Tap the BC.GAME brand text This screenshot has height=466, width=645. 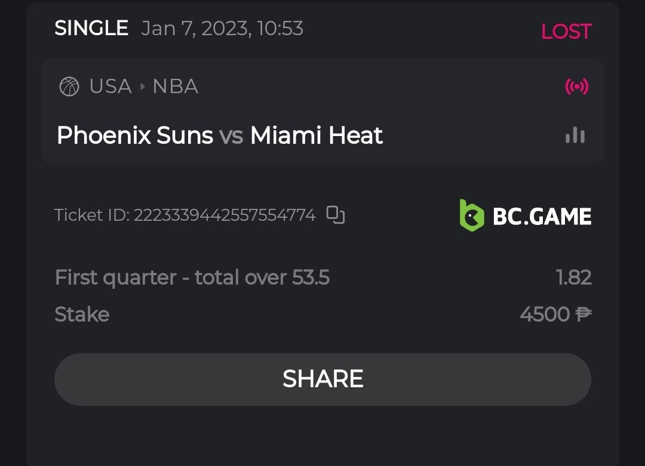tap(542, 216)
